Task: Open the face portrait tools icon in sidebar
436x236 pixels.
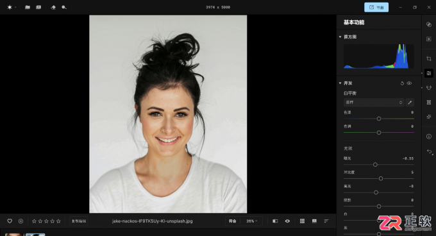Action: pyautogui.click(x=429, y=88)
